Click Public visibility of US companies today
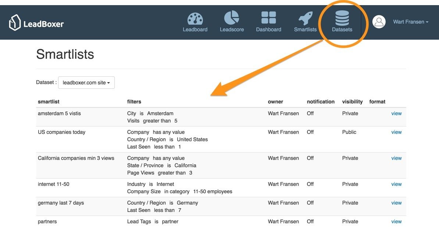The height and width of the screenshot is (227, 439). coord(349,132)
